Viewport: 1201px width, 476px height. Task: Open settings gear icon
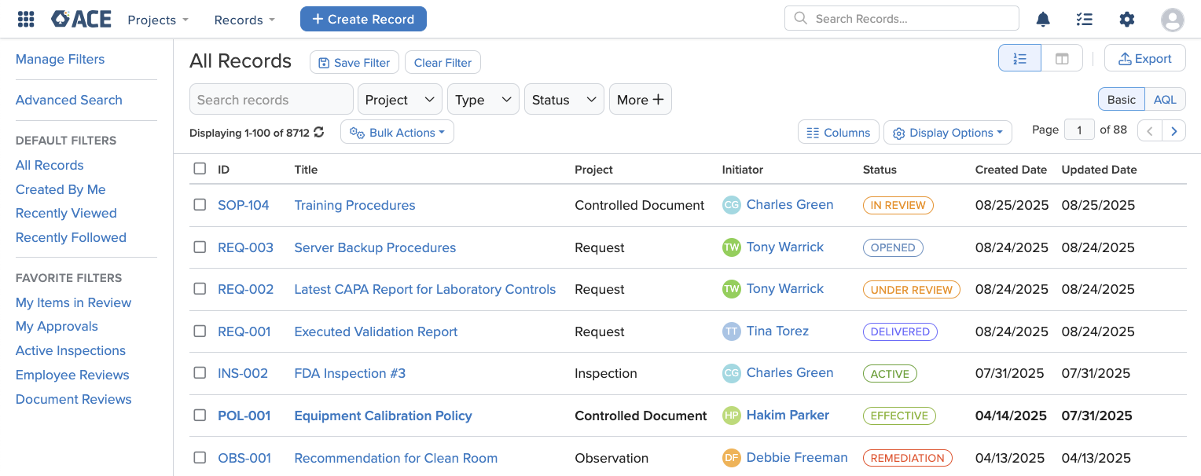click(x=1127, y=20)
